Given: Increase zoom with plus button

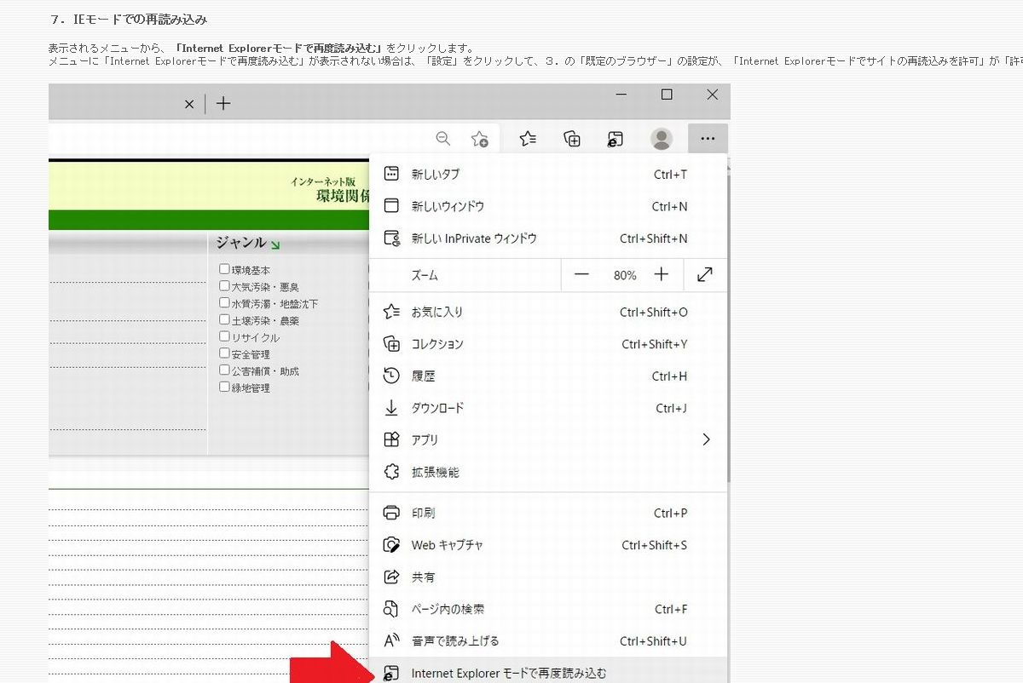Looking at the screenshot, I should pos(662,275).
